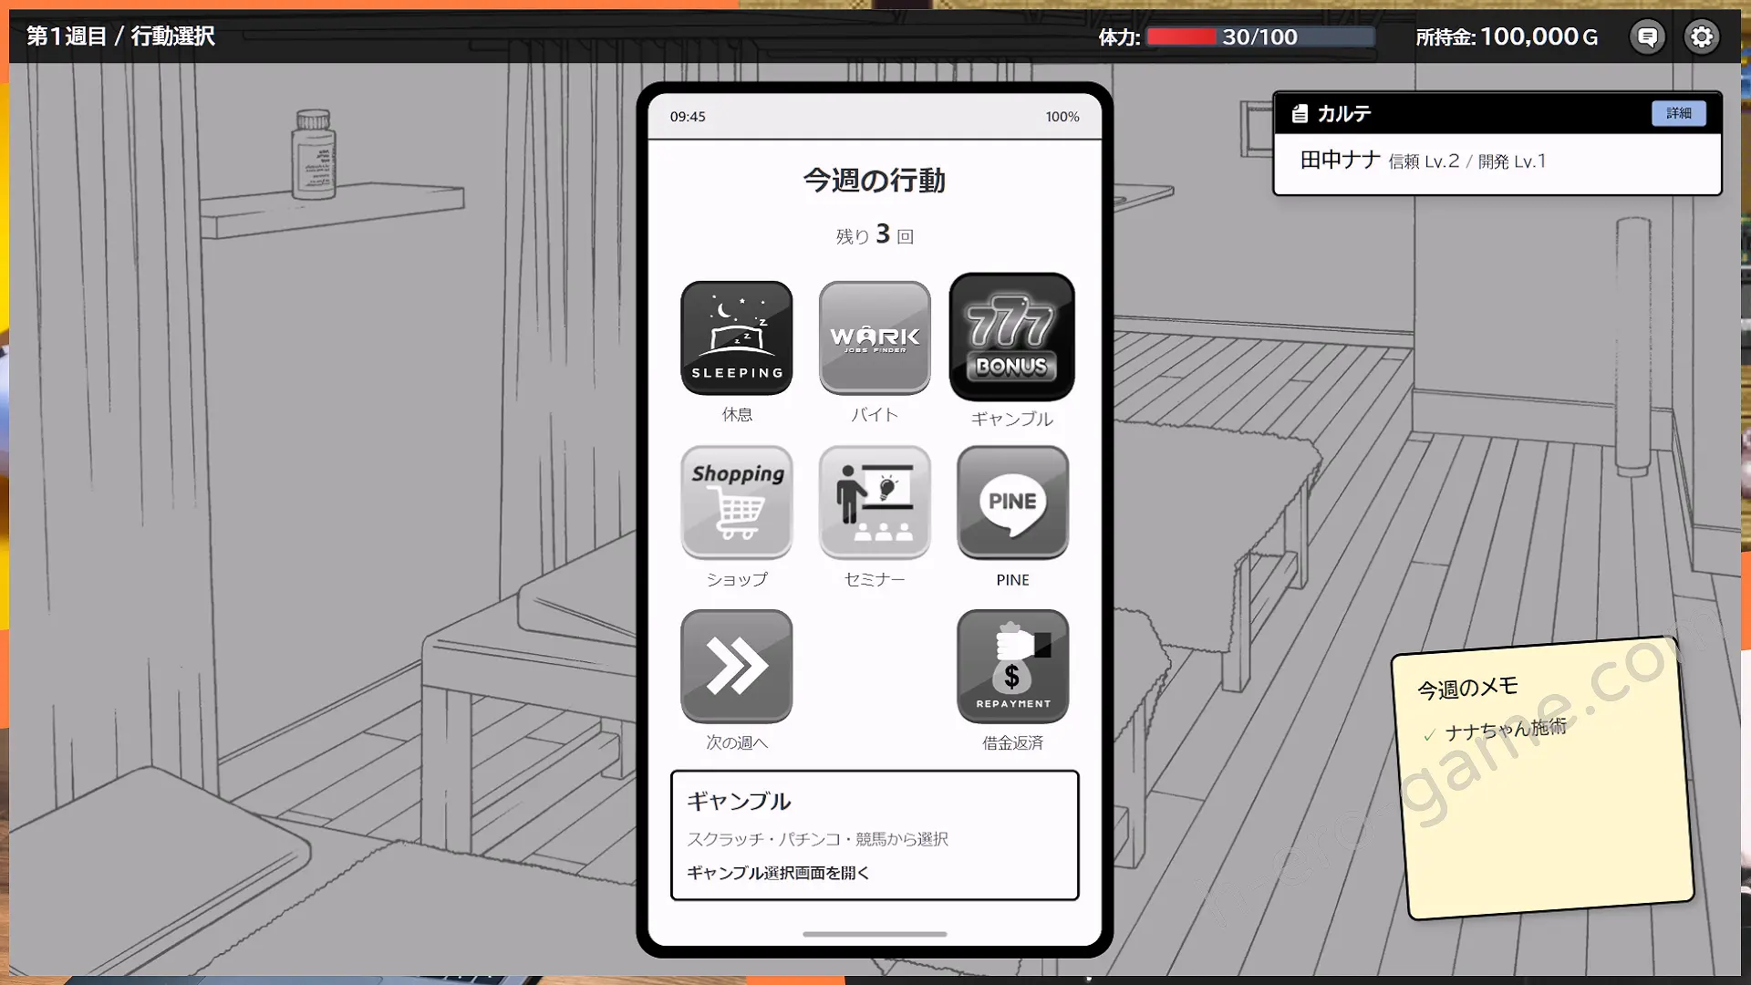Toggle the ナナちゃん施術 memo checkmark

(1429, 734)
